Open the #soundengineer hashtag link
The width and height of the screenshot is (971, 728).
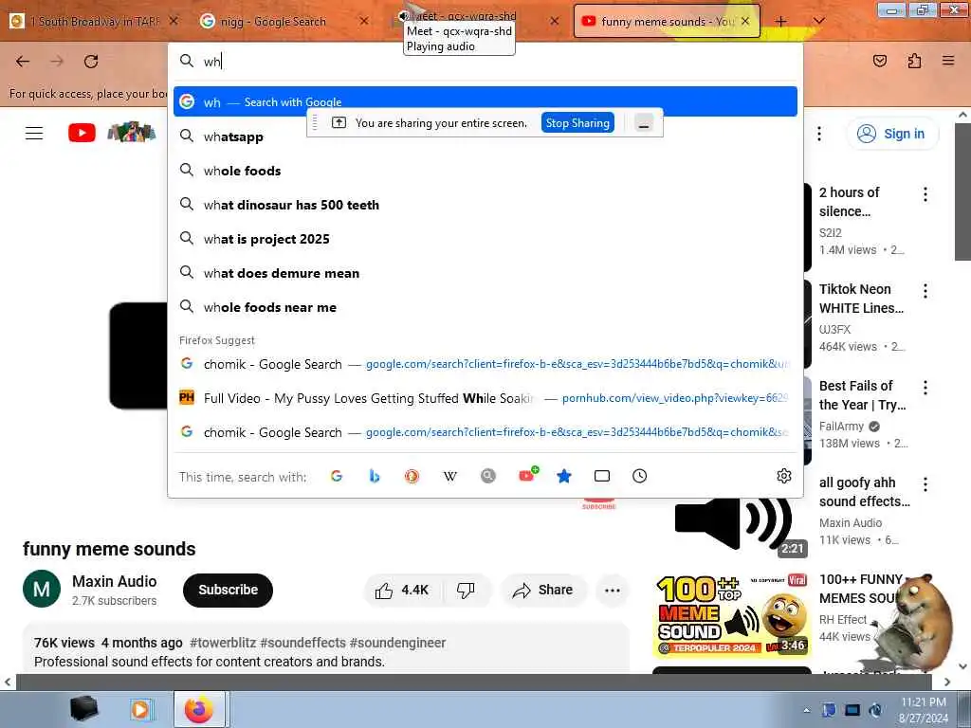(397, 643)
